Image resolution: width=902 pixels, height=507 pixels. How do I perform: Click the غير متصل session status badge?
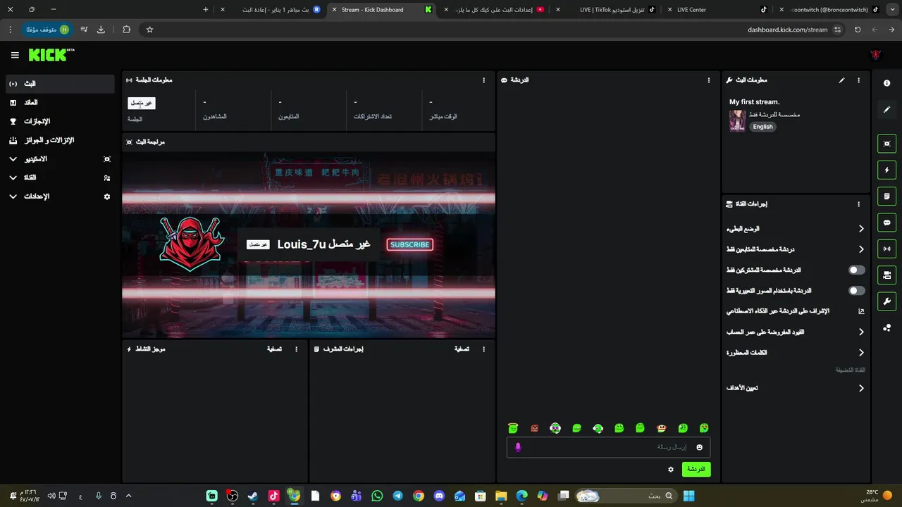pyautogui.click(x=141, y=103)
